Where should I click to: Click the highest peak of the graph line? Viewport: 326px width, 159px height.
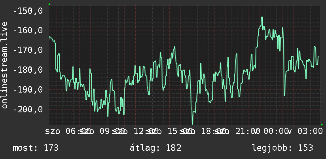pyautogui.click(x=262, y=17)
